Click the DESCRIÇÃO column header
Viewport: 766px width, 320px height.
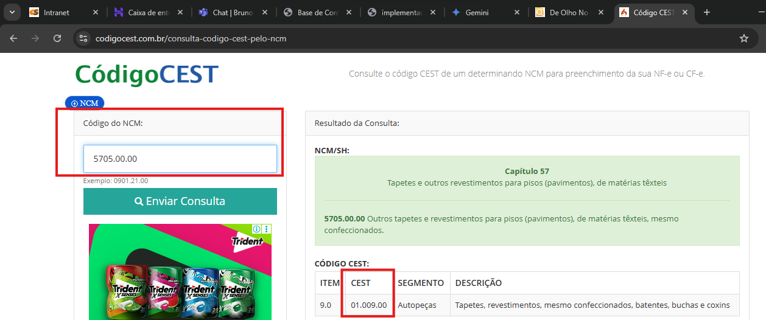pos(479,283)
